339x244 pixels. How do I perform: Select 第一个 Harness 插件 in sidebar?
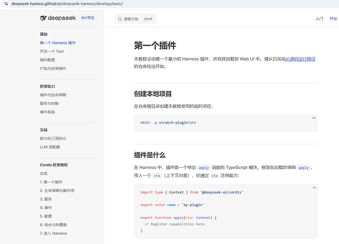pos(58,43)
